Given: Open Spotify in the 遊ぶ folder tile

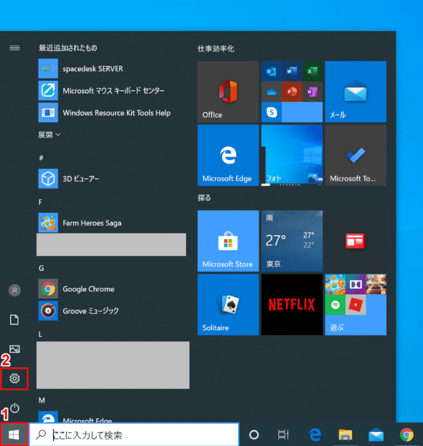Looking at the screenshot, I should pos(335,304).
